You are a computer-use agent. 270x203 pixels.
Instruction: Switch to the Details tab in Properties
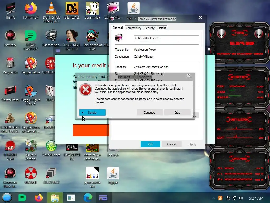point(162,28)
